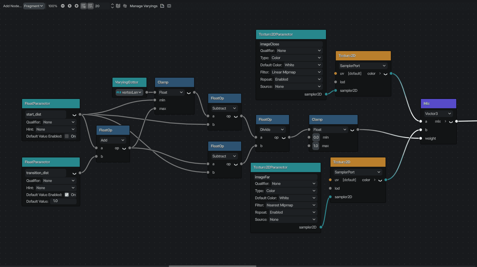Click the 1.0 max value of right Clamp
The image size is (477, 267).
tap(316, 146)
